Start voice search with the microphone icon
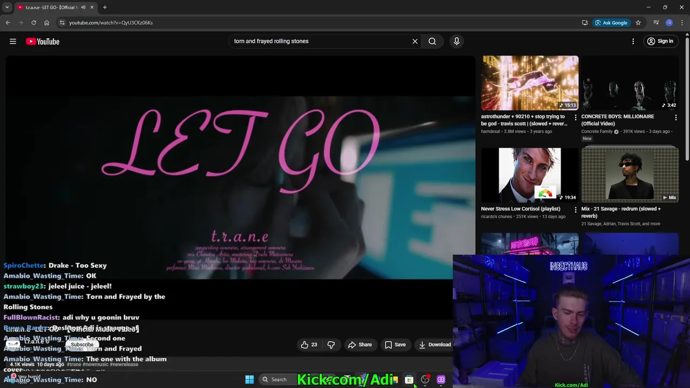 click(457, 41)
